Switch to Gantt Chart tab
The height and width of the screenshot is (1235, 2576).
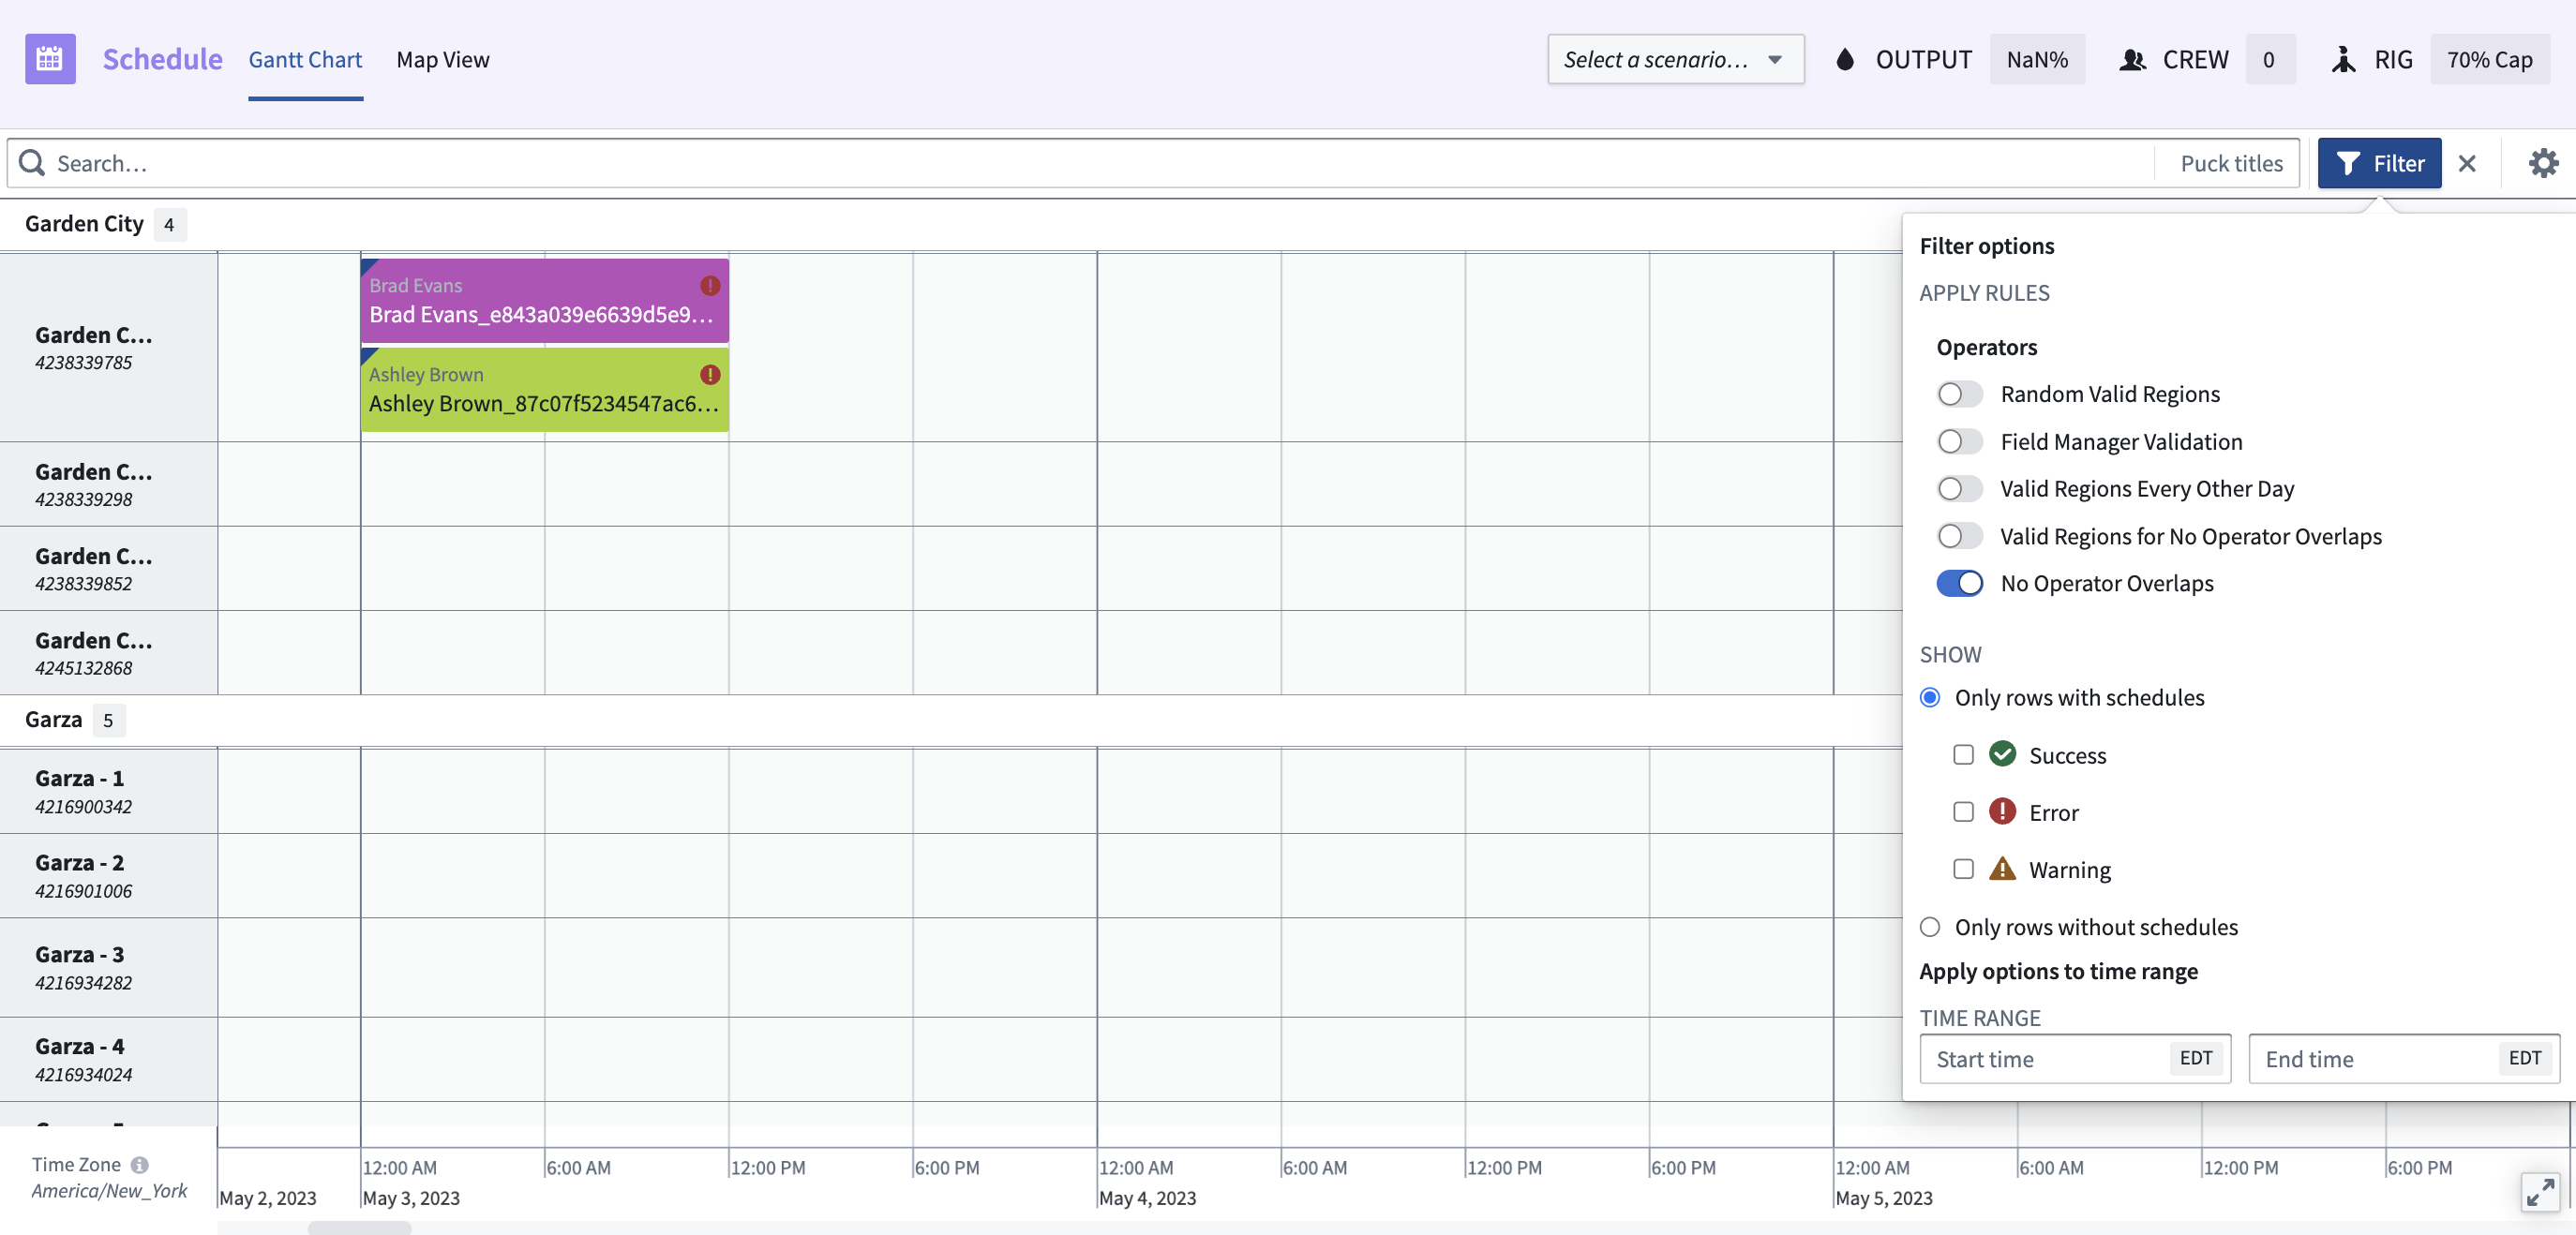click(305, 60)
